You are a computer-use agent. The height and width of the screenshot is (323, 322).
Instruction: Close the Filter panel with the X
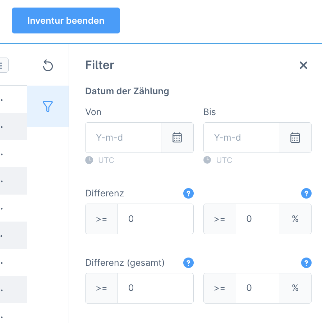point(304,65)
